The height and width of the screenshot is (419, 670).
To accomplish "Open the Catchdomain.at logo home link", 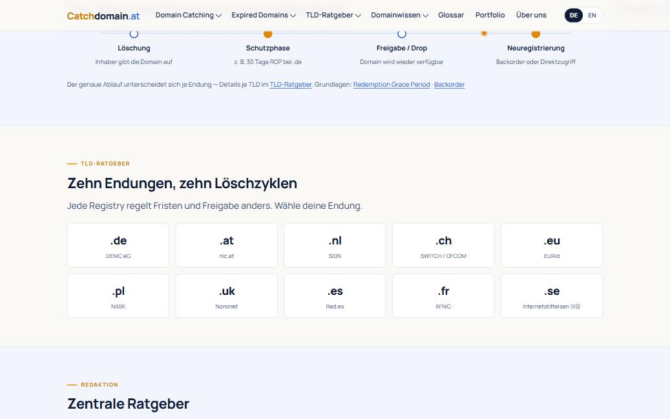I will [103, 16].
